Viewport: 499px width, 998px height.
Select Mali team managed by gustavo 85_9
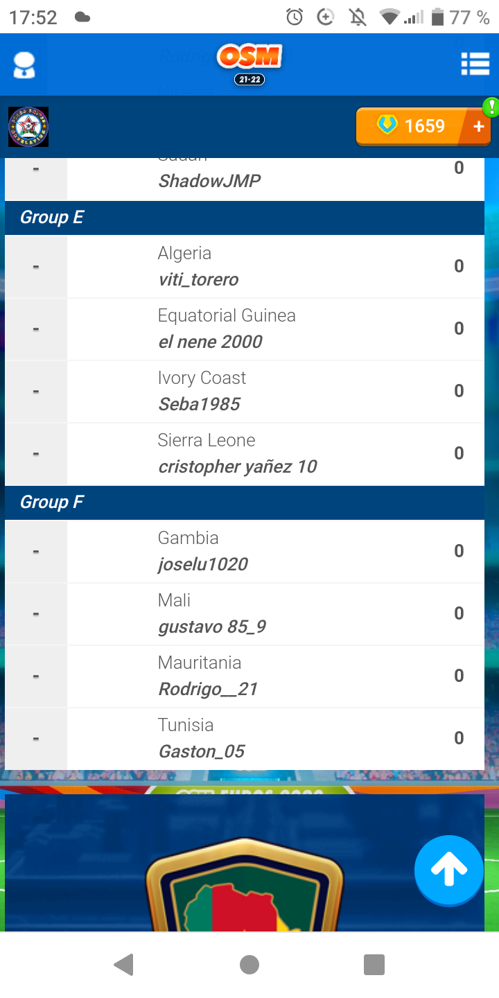pyautogui.click(x=245, y=614)
